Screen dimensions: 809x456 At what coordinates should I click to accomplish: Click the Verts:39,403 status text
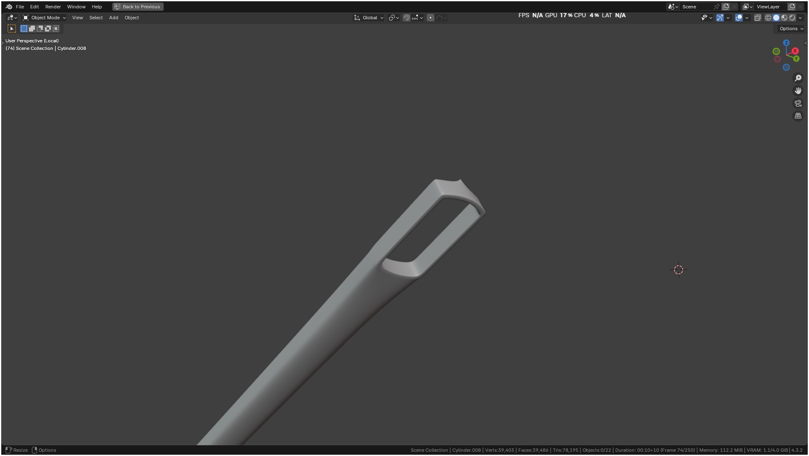coord(499,450)
